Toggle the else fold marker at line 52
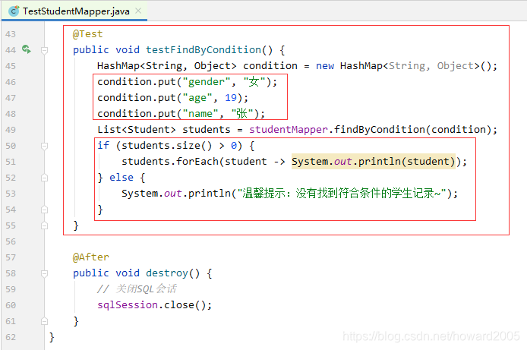Viewport: 527px width, 350px height. 44,178
